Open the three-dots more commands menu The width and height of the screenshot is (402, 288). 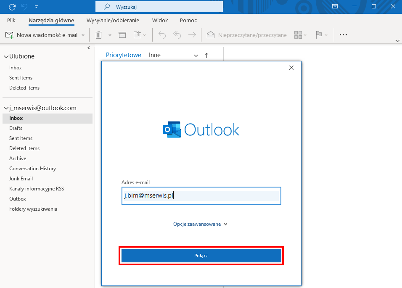[x=343, y=35]
